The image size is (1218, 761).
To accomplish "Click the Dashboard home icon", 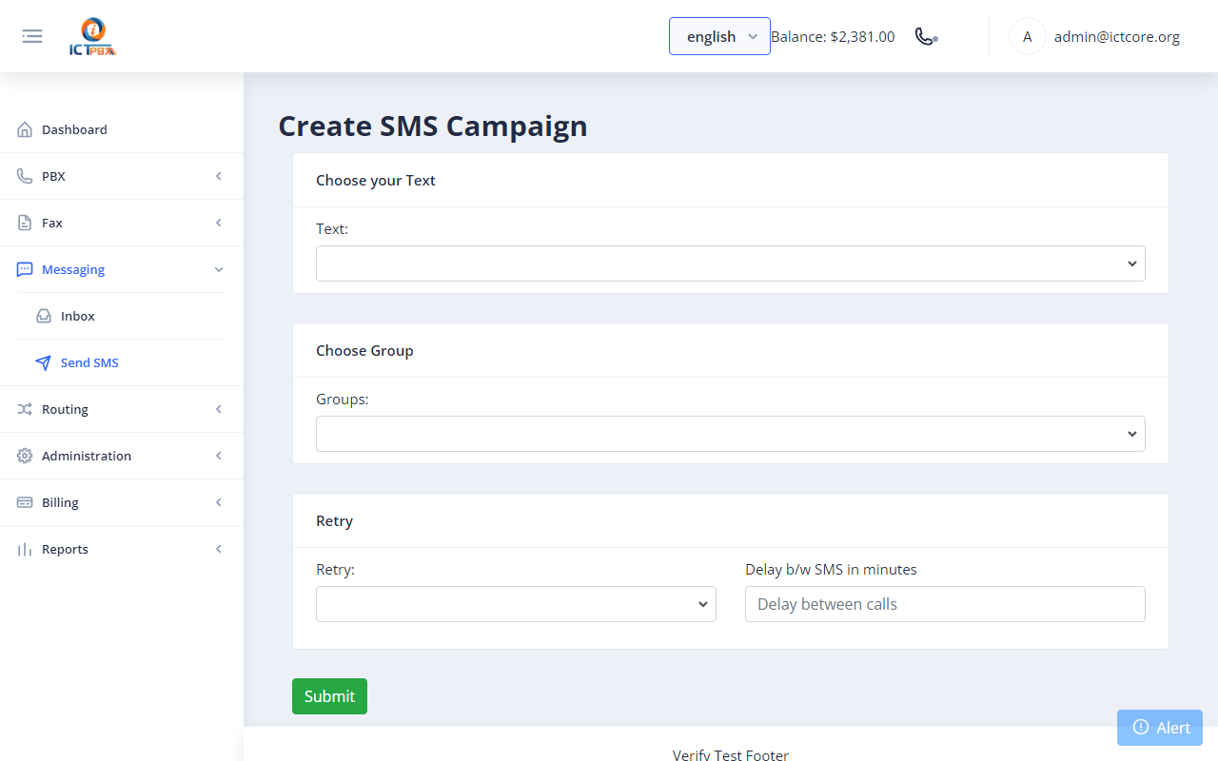I will click(x=25, y=129).
